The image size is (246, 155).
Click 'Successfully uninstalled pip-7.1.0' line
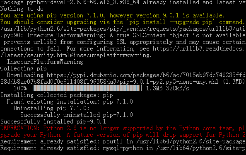(x=77, y=115)
